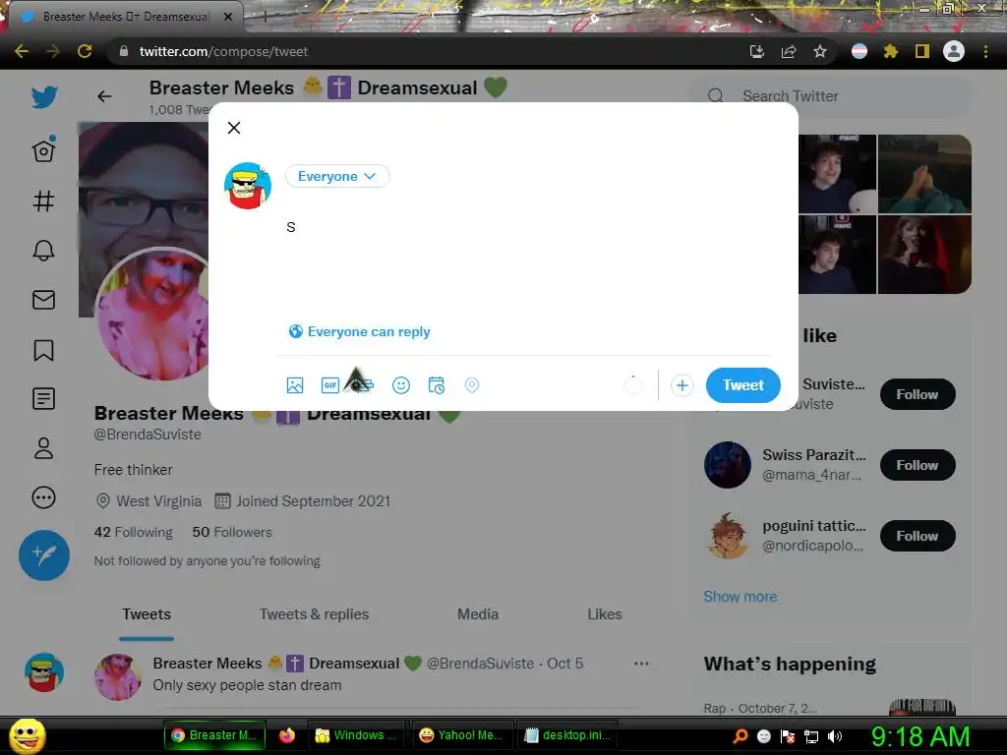This screenshot has height=755, width=1007.
Task: Open the More circle icon in sidebar
Action: pos(43,497)
